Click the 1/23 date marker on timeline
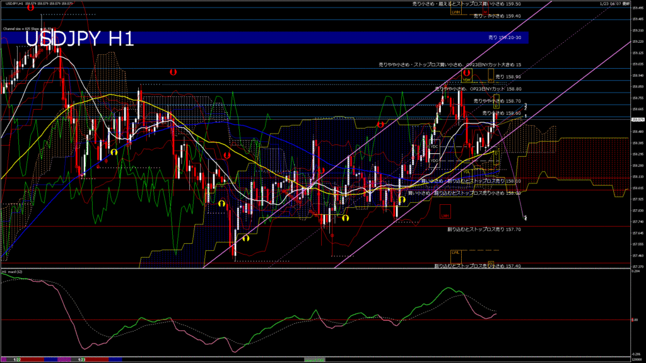 [81, 359]
